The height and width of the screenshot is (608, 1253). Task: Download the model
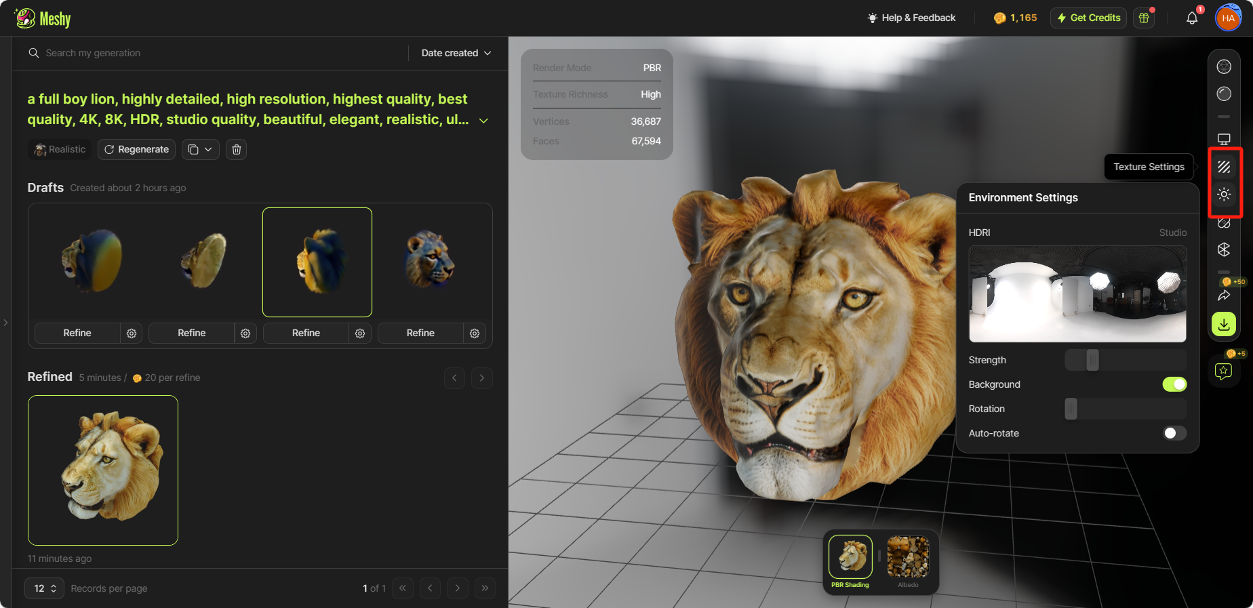point(1224,325)
